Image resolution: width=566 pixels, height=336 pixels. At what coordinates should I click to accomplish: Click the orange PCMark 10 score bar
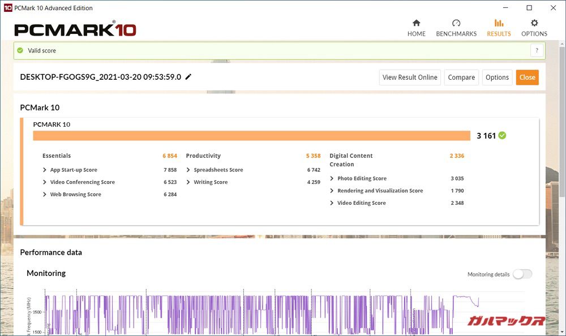pyautogui.click(x=251, y=136)
